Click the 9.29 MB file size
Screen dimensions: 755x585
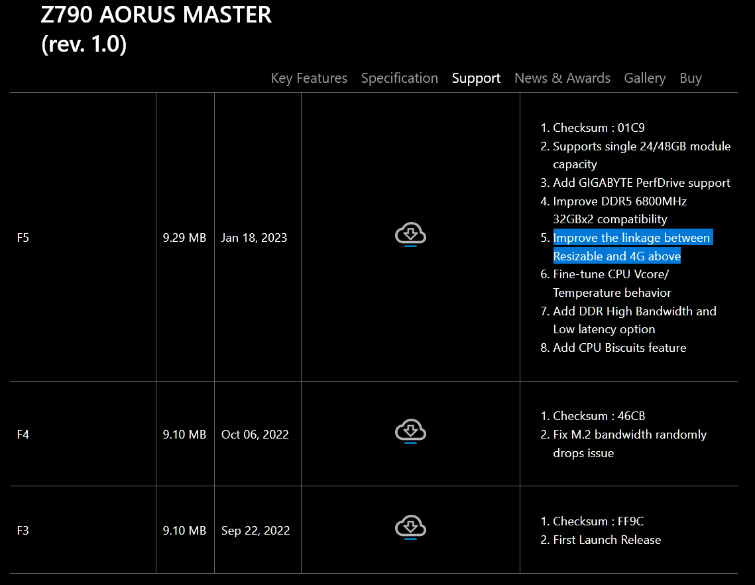pyautogui.click(x=184, y=238)
